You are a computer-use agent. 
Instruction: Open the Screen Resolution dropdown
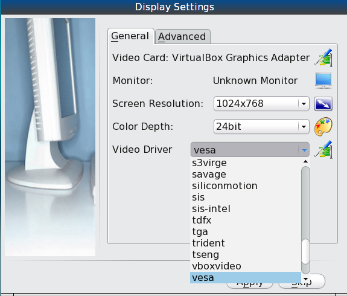pyautogui.click(x=261, y=103)
